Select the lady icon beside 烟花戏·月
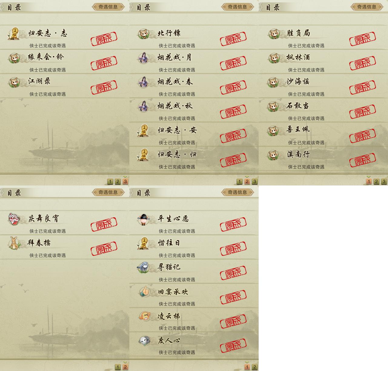The image size is (388, 371). pos(143,58)
